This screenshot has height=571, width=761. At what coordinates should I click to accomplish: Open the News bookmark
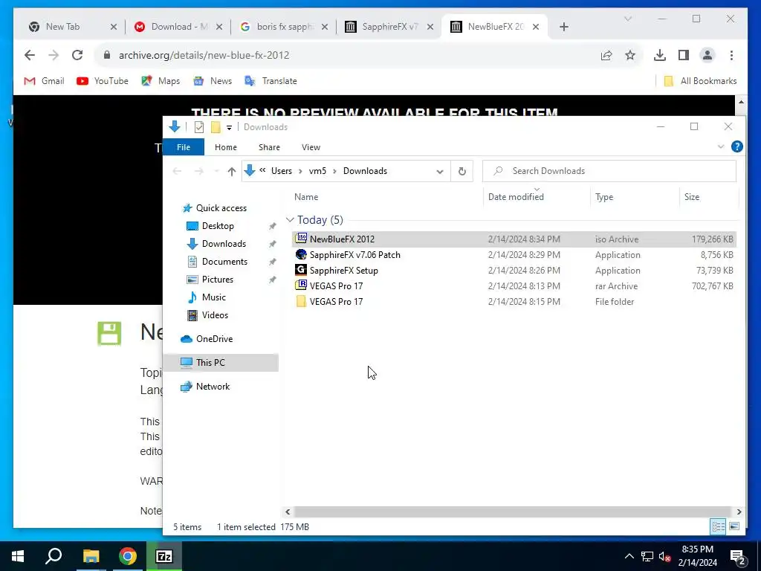click(213, 81)
